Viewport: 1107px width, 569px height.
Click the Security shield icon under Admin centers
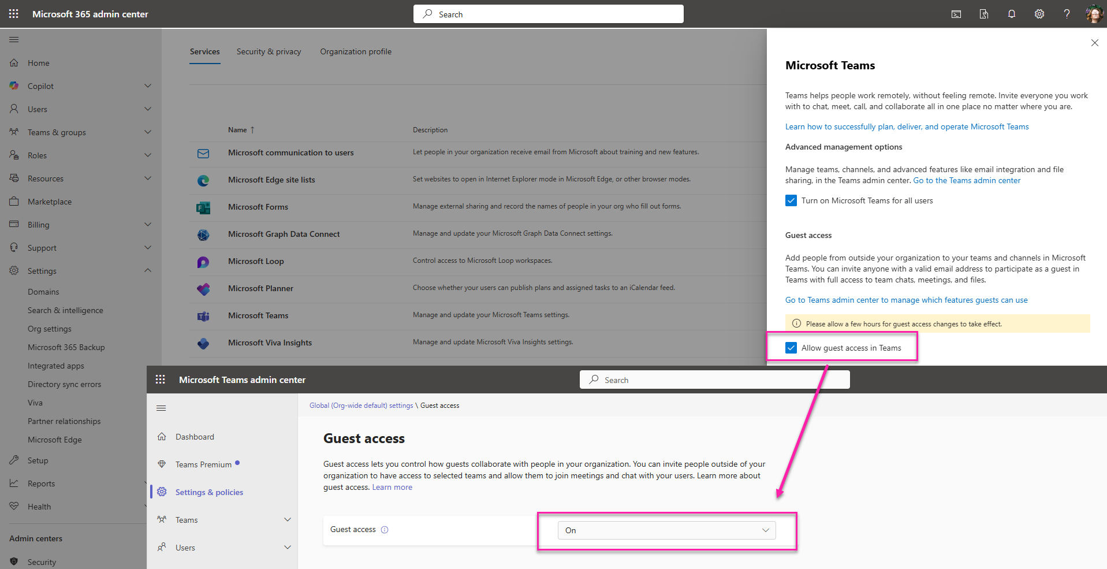pos(14,561)
